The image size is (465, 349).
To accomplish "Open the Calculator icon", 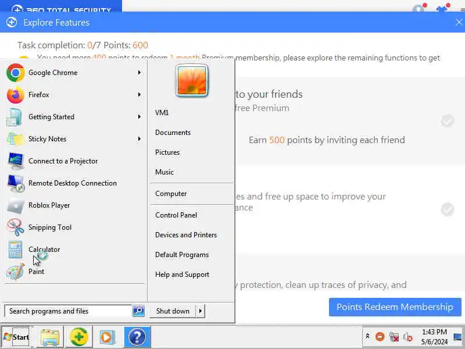I will click(16, 250).
